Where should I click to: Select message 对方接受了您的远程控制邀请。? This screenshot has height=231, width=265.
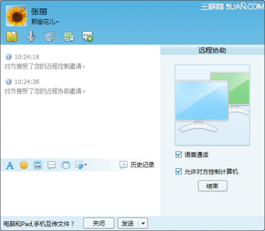[45, 66]
